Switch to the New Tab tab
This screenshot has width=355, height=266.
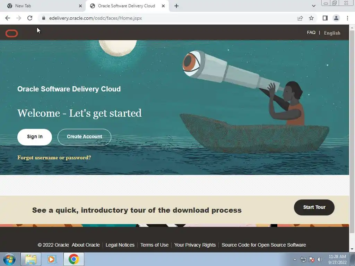[43, 6]
